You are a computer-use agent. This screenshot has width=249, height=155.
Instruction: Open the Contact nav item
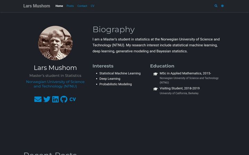click(82, 6)
